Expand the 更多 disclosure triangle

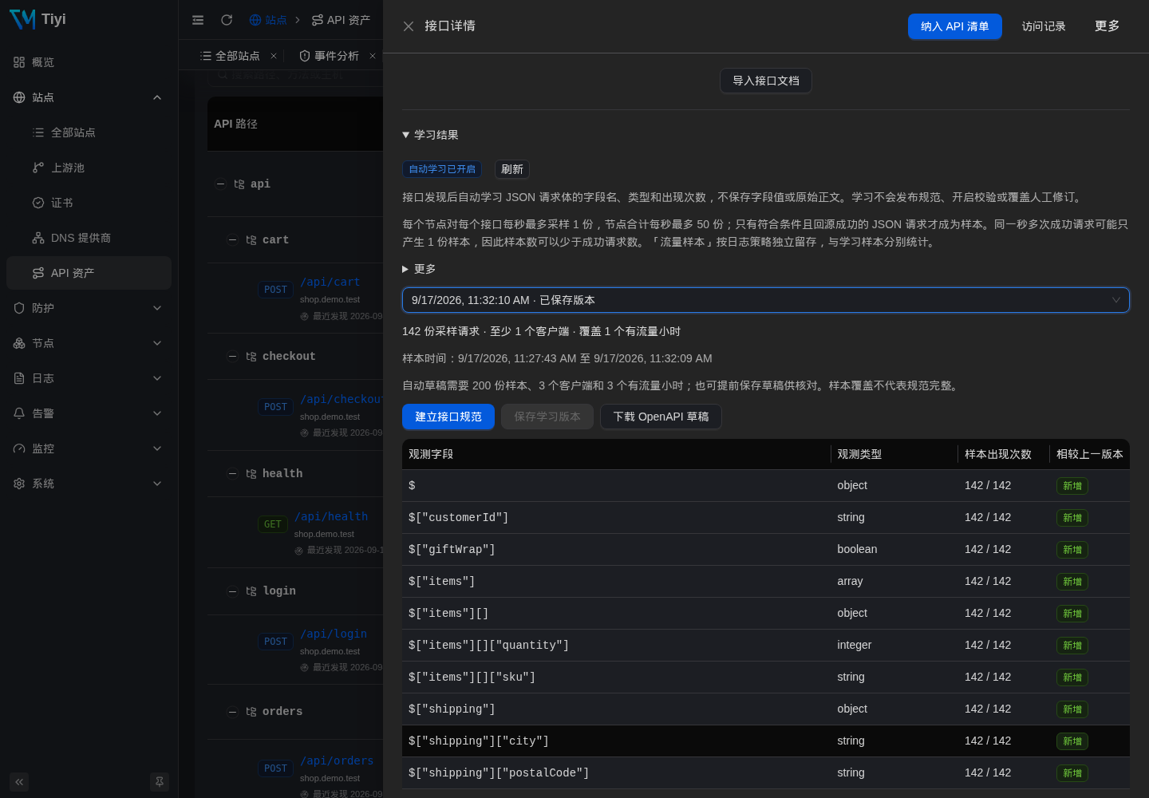419,269
